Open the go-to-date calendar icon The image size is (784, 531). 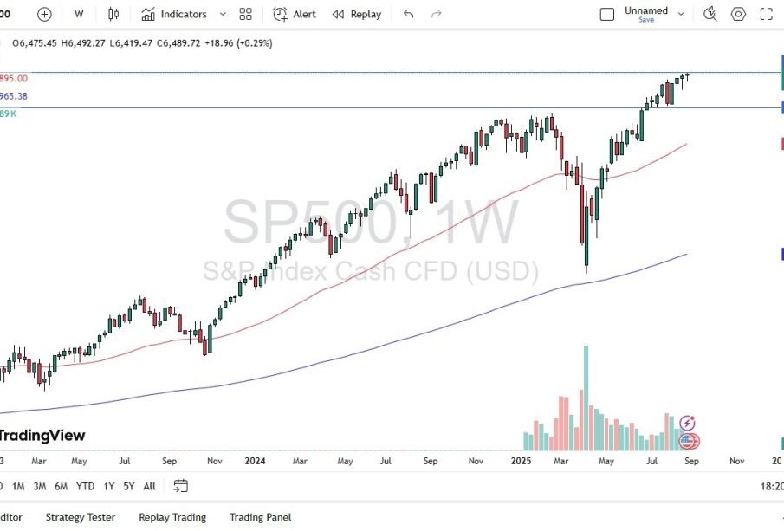click(x=180, y=486)
